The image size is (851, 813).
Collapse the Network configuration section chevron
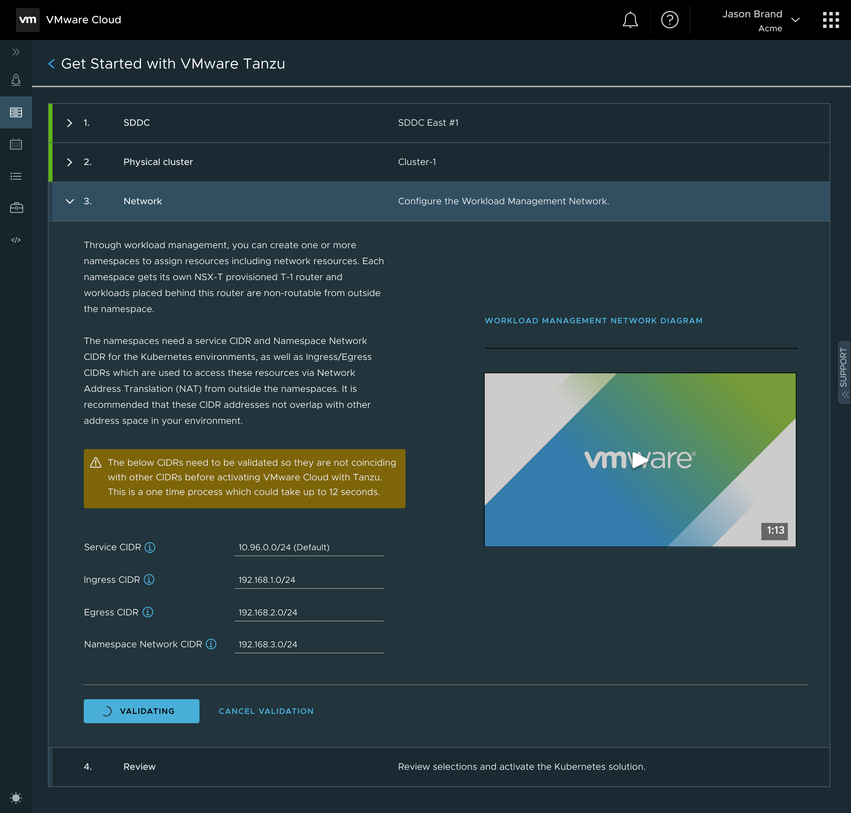click(70, 201)
